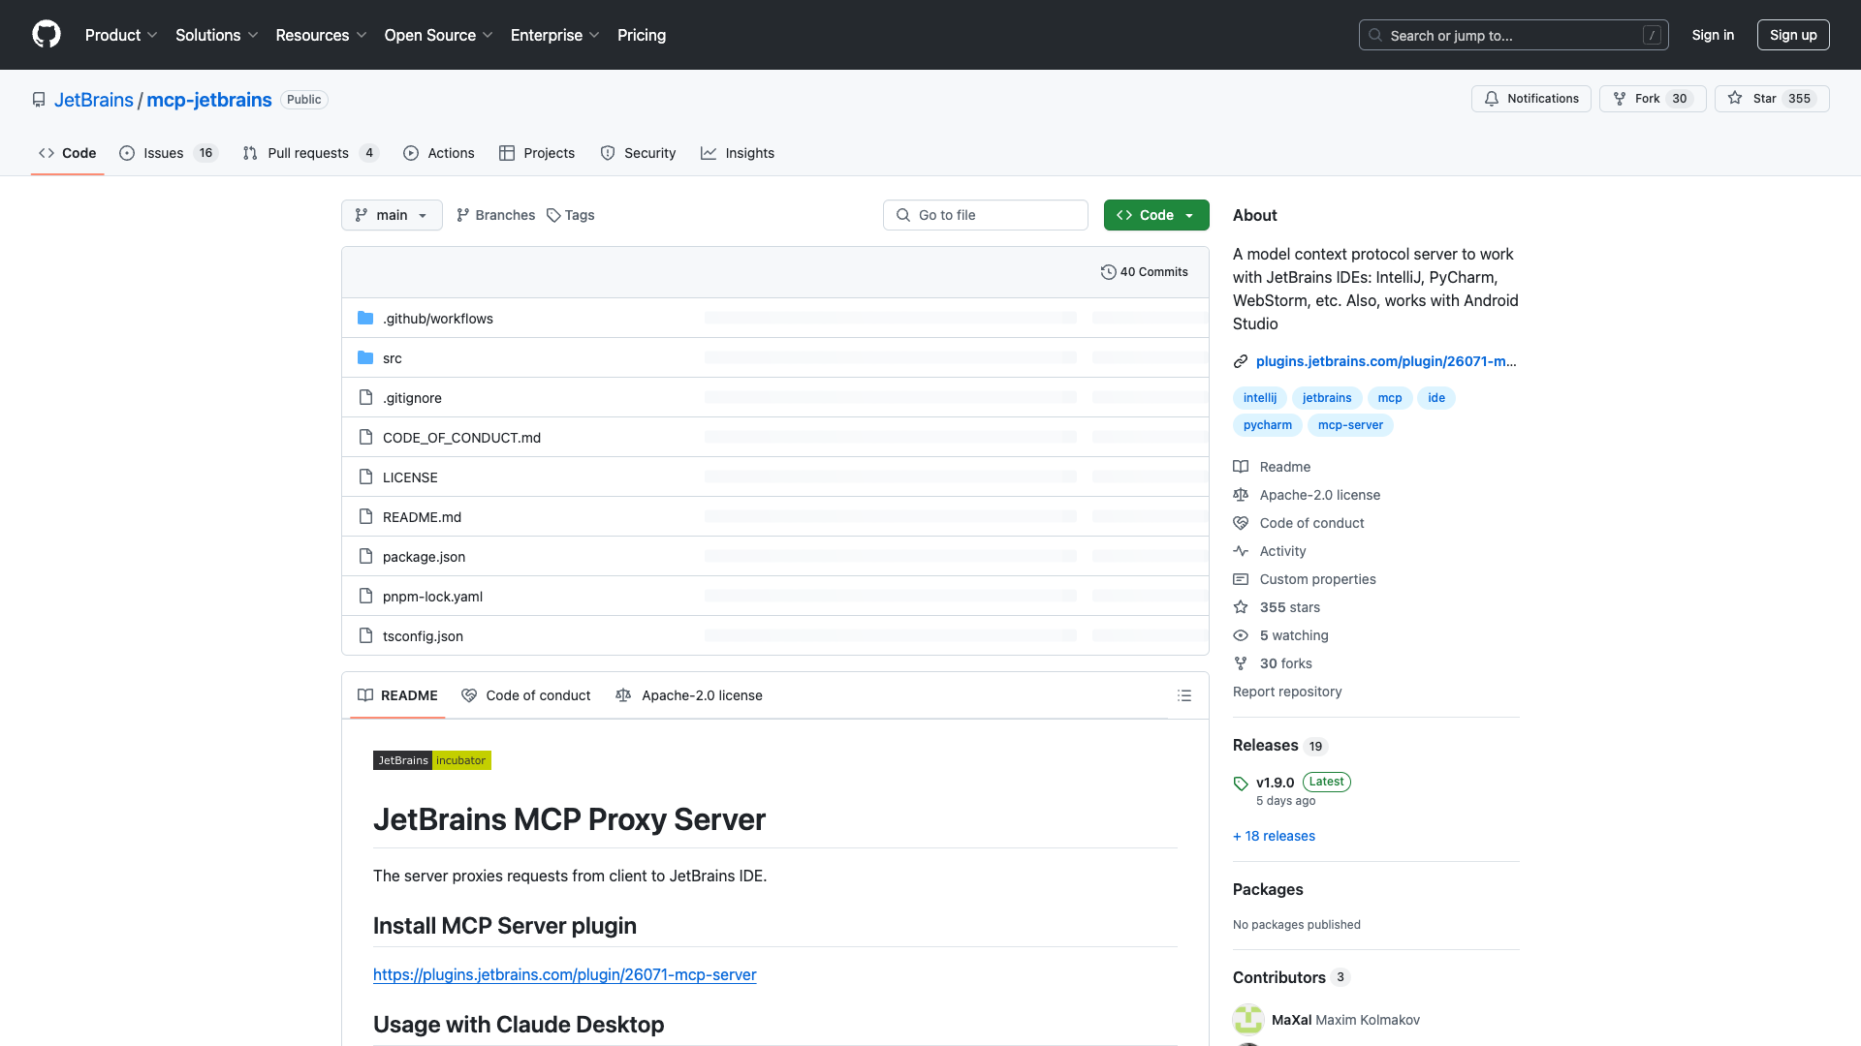Open the commit history clock icon
This screenshot has height=1046, width=1861.
pos(1109,272)
